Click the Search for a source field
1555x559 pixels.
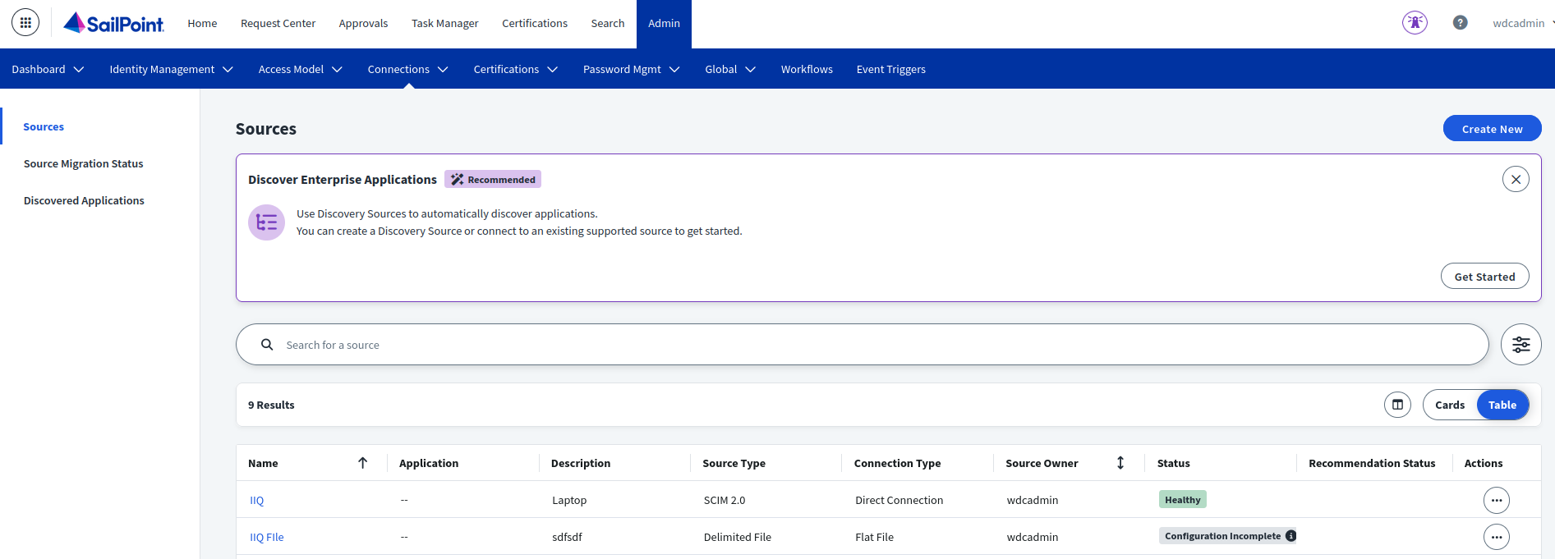(863, 345)
